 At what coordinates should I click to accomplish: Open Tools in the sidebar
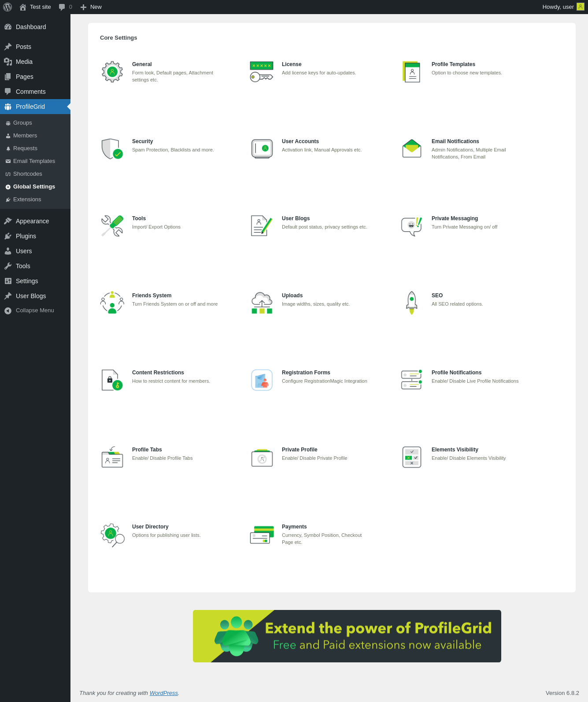[x=35, y=266]
